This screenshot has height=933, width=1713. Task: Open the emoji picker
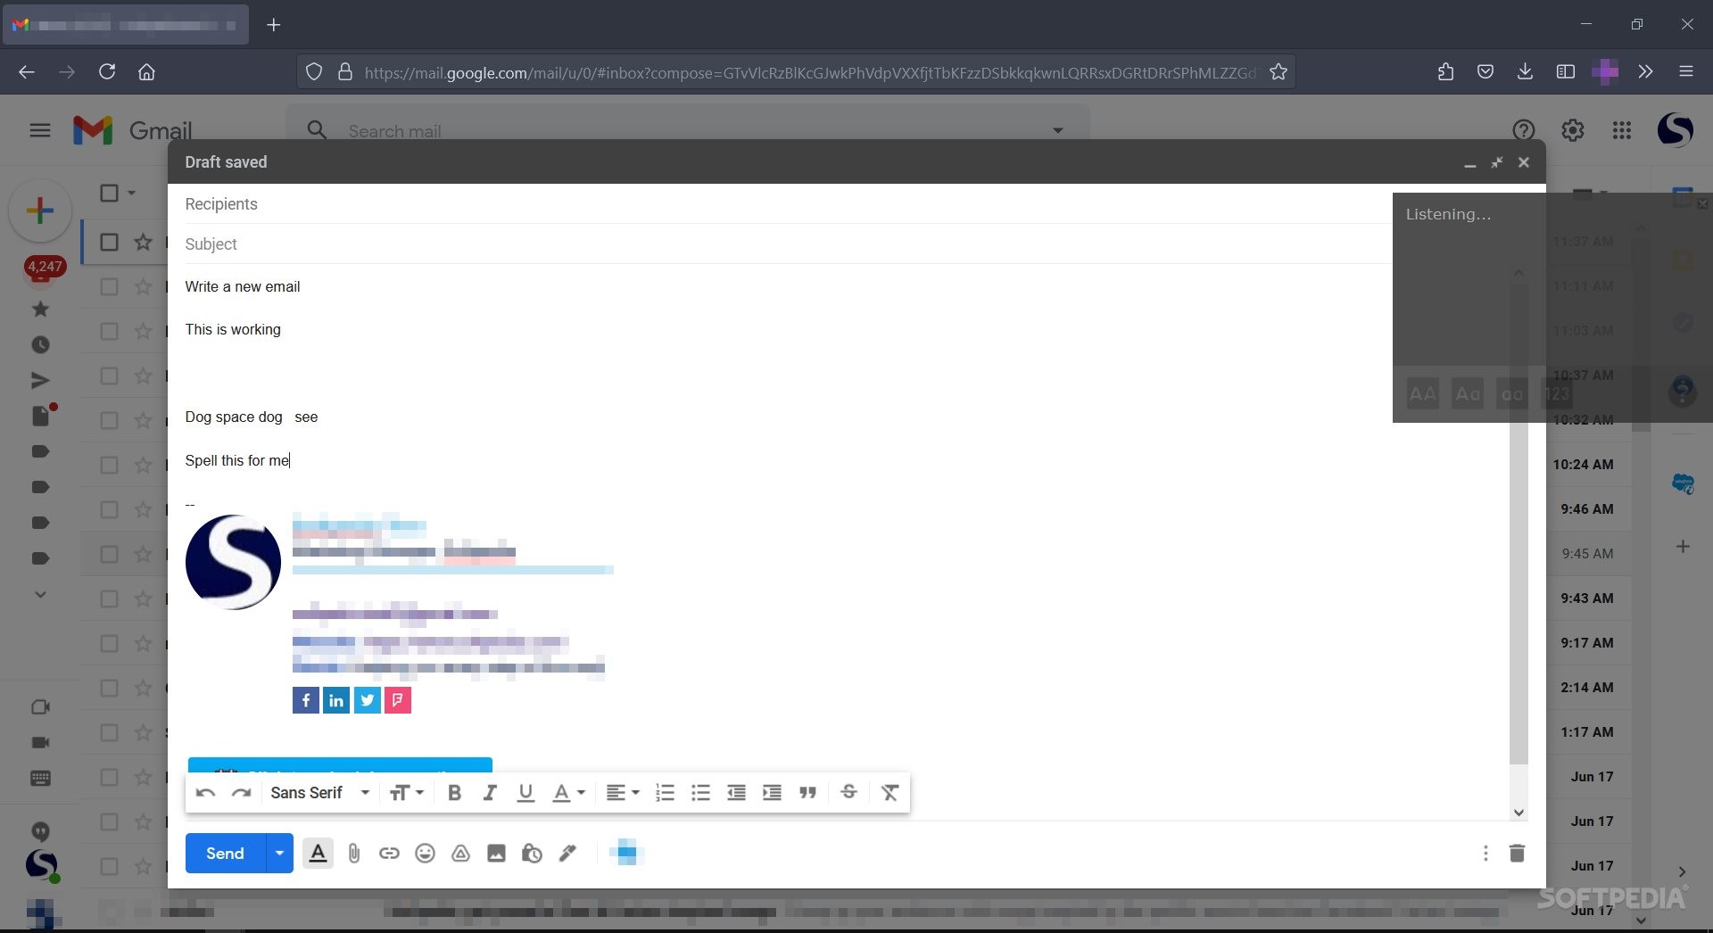click(425, 854)
